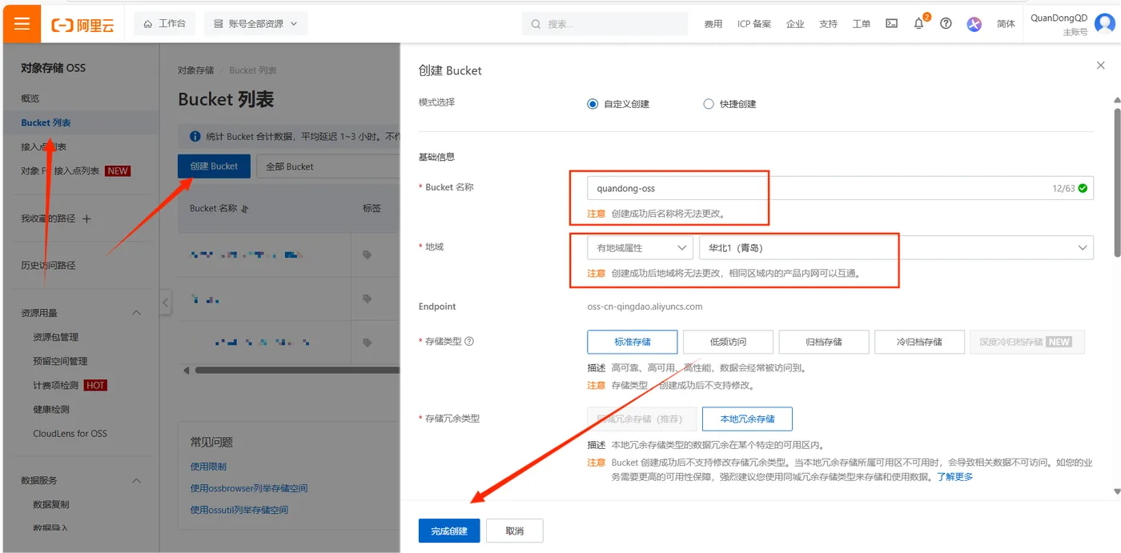
Task: Switch language via 简体
Action: coord(1006,24)
